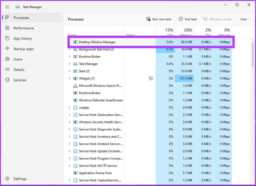Click the End task button
The width and height of the screenshot is (256, 186).
188,19
